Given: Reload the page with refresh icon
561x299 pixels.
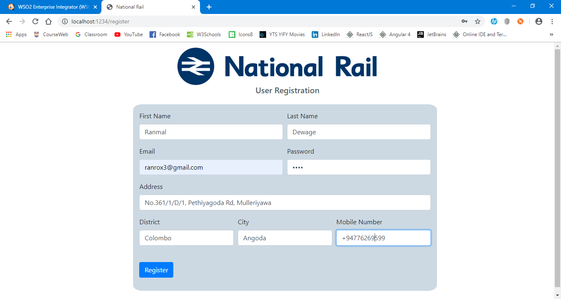Looking at the screenshot, I should [x=35, y=21].
